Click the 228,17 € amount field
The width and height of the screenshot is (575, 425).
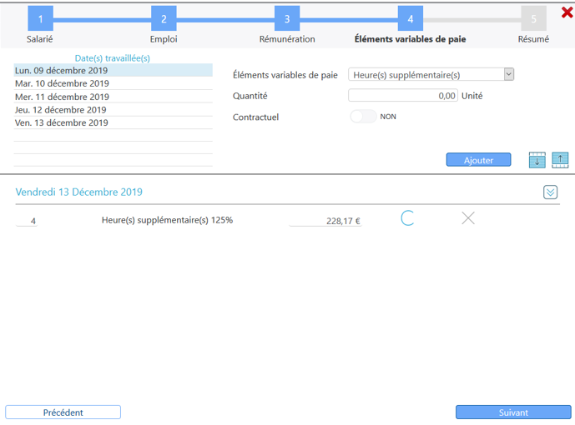click(x=325, y=221)
